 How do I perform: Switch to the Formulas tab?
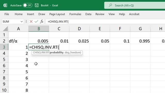(x=75, y=14)
